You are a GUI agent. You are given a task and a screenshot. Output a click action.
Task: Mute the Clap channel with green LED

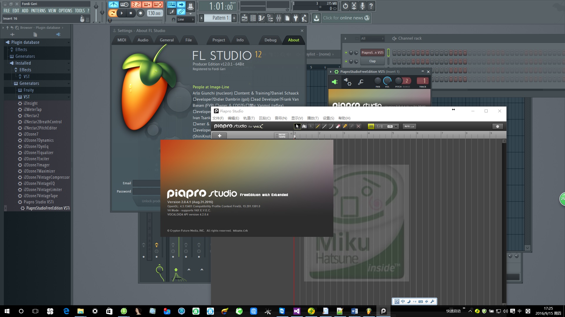click(346, 61)
